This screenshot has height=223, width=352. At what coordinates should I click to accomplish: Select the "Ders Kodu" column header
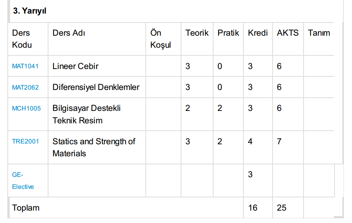click(x=22, y=39)
